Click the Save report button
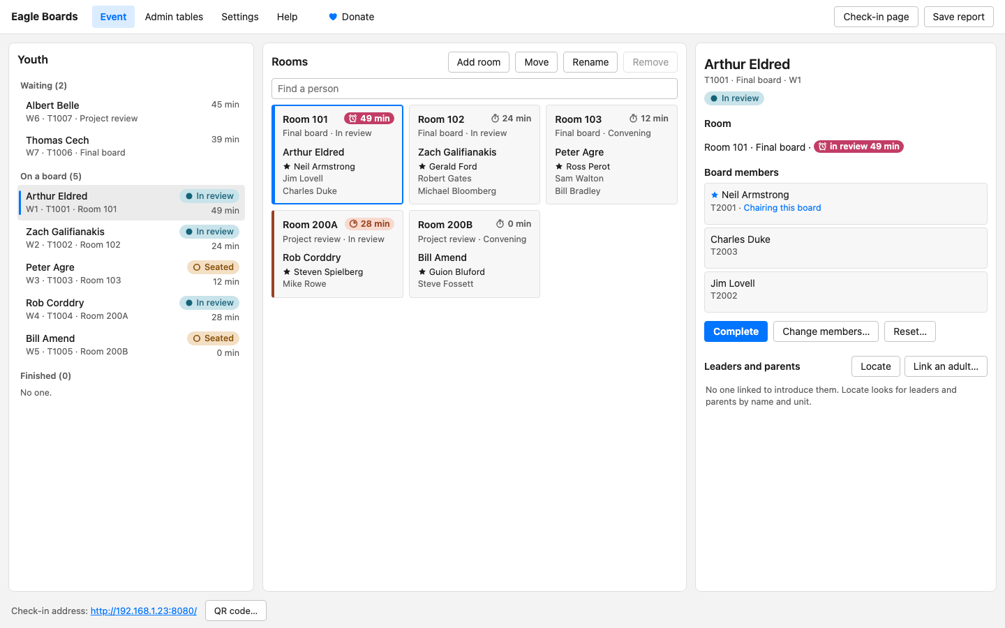This screenshot has height=628, width=1005. [958, 17]
